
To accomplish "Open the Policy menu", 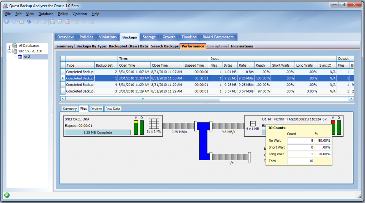I will (63, 14).
